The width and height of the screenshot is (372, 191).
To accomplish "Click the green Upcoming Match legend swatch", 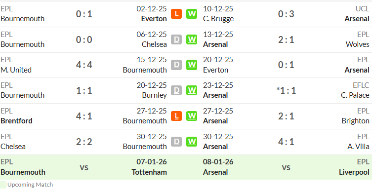I will [x=3, y=185].
